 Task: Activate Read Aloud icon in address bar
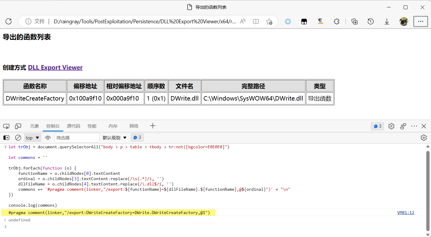point(243,22)
